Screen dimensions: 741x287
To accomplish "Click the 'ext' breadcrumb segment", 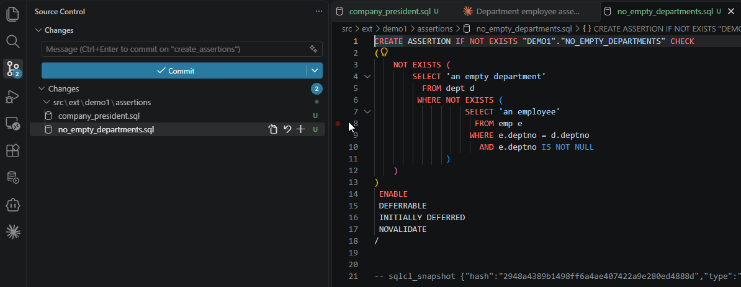I will click(367, 28).
